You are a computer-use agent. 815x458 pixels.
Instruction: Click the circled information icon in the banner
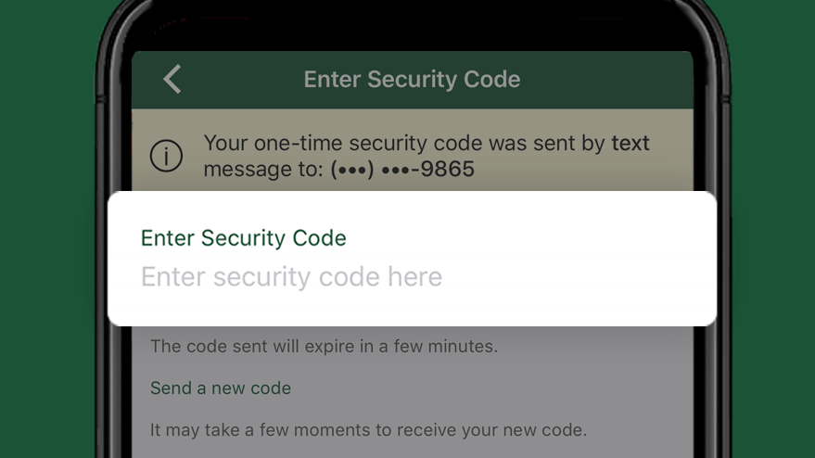pyautogui.click(x=166, y=156)
